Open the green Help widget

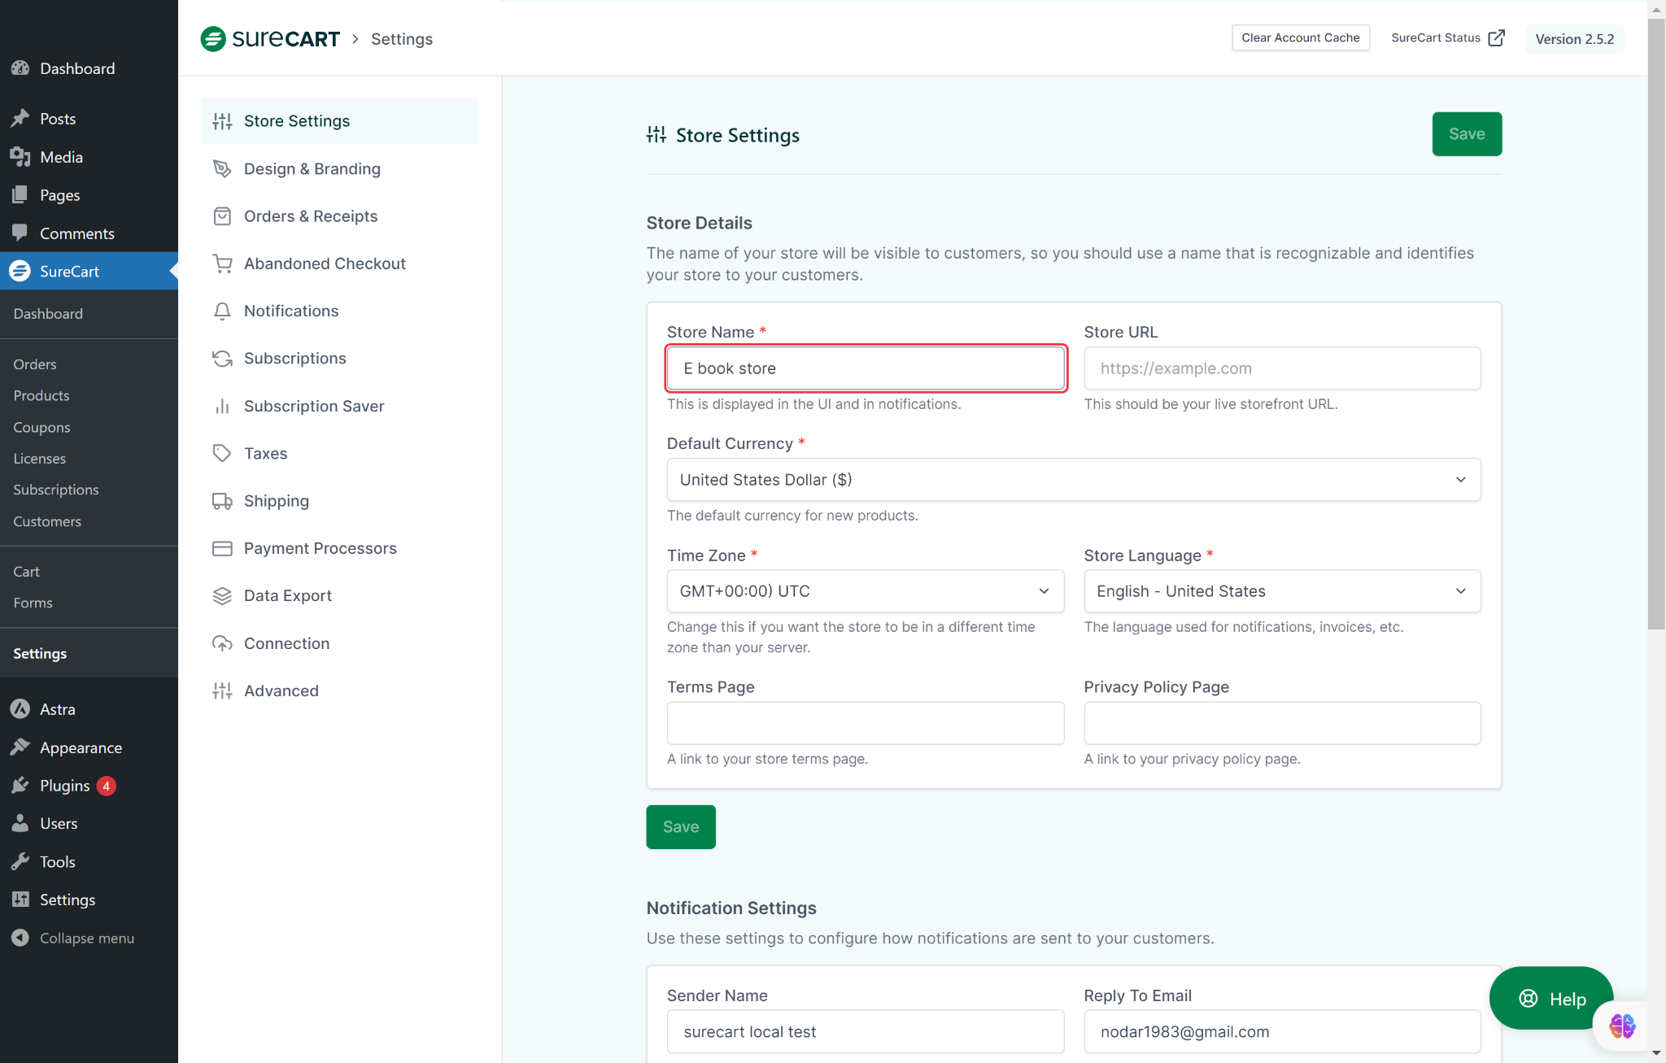[x=1551, y=998]
